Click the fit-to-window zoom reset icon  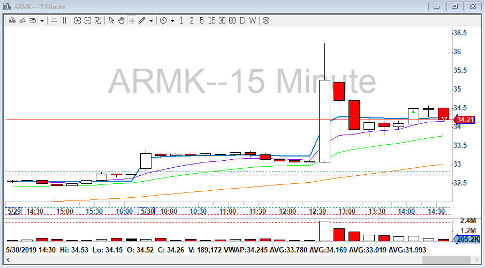[98, 20]
